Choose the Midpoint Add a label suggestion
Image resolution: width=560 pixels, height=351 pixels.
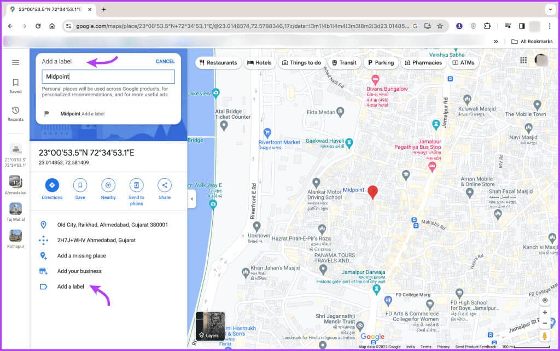coord(108,114)
